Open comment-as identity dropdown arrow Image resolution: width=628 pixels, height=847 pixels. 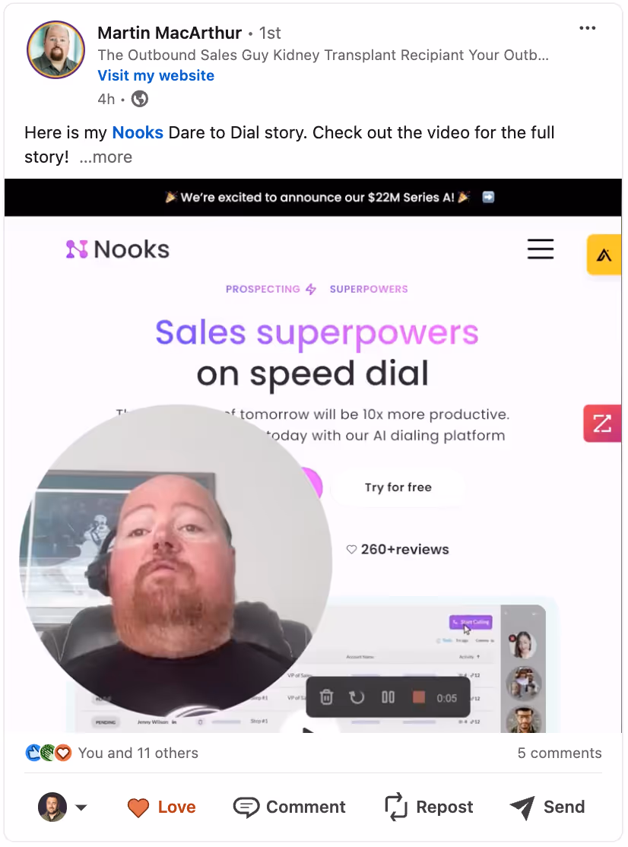(81, 807)
